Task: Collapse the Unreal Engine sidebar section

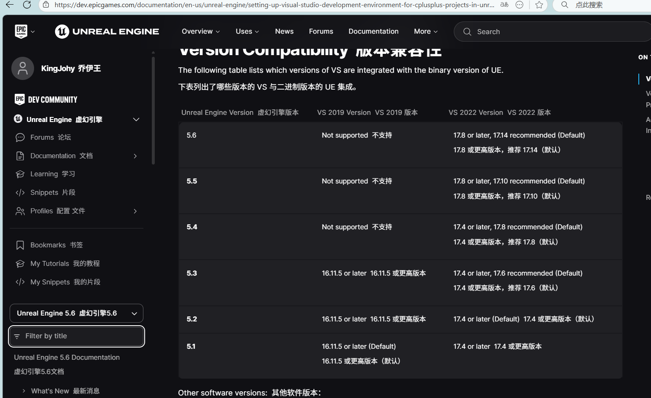Action: point(136,119)
